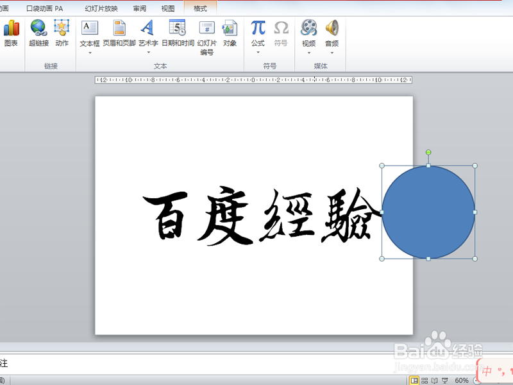
Task: Expand the 视频 dropdown arrow
Action: tap(309, 53)
